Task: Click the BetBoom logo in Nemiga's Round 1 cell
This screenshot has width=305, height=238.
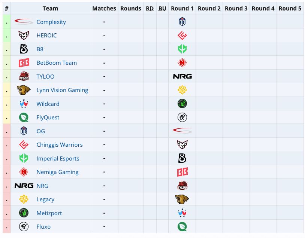Action: (x=182, y=172)
